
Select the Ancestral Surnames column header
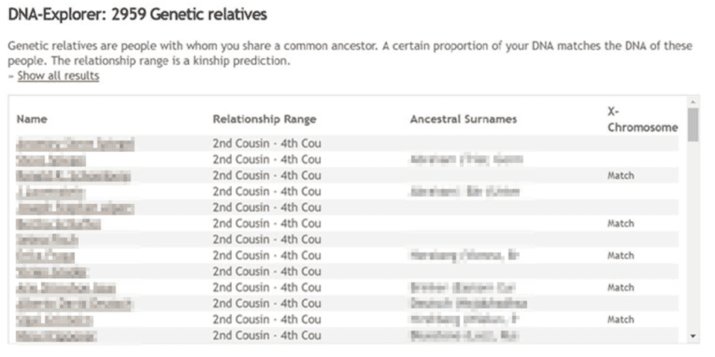[x=464, y=119]
